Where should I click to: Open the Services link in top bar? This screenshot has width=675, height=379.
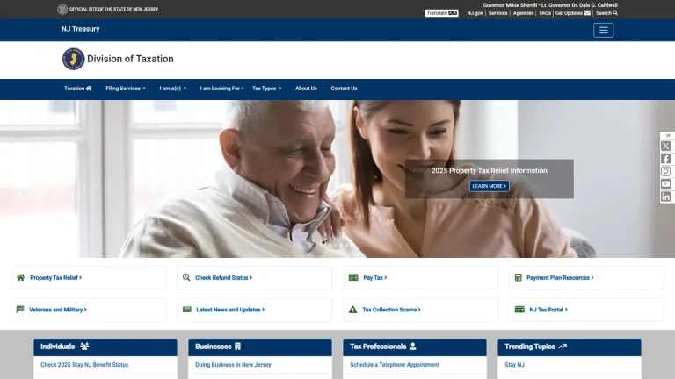coord(497,13)
